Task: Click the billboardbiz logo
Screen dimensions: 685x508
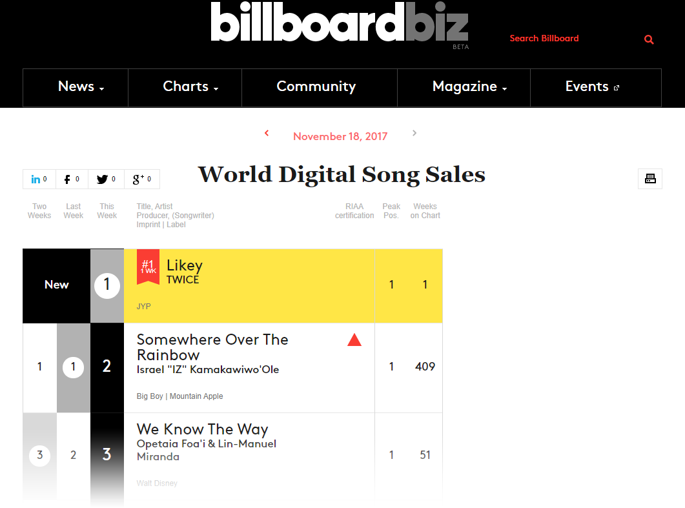Action: [x=340, y=23]
